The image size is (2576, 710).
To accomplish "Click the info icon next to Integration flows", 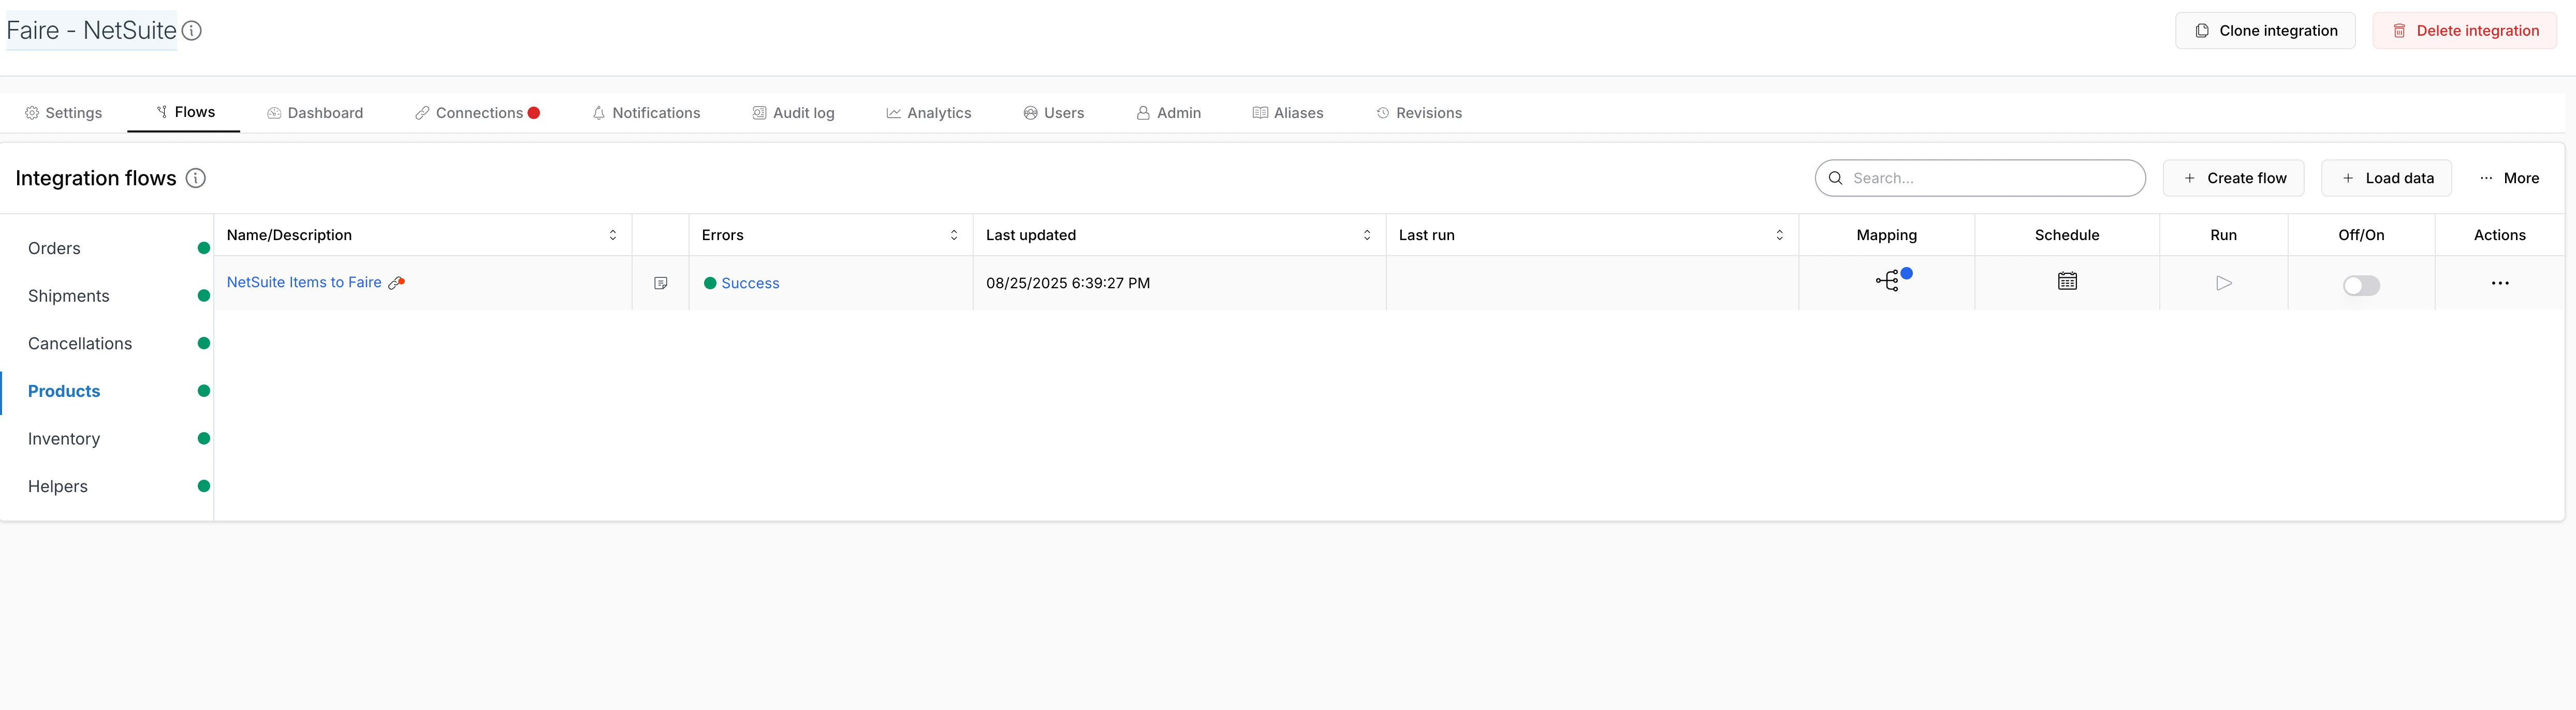I will click(196, 178).
